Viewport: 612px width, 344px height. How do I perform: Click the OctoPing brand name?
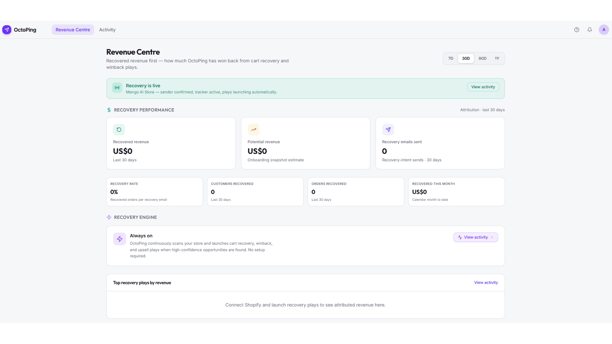coord(25,30)
